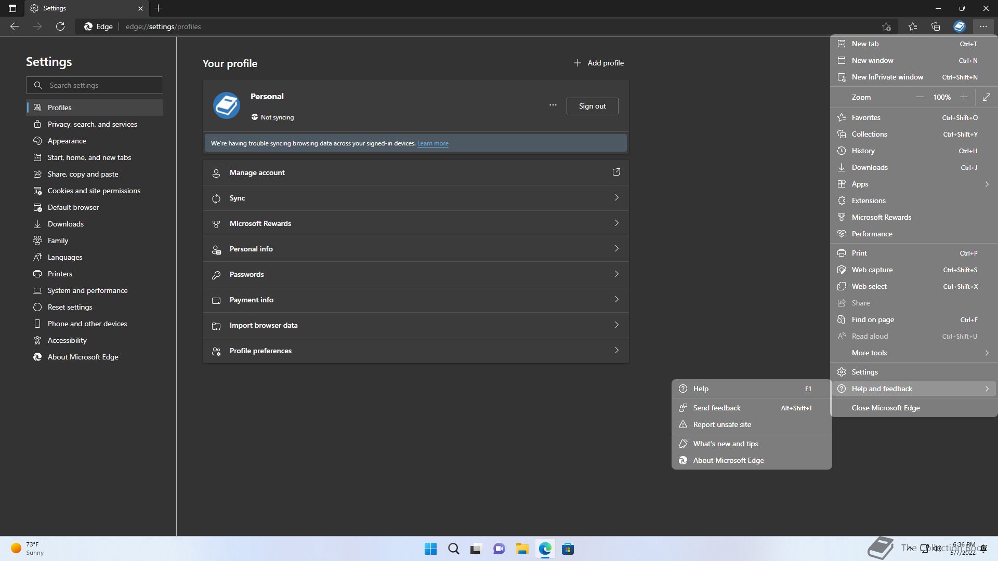Open taskbar Search
This screenshot has height=561, width=998.
[454, 549]
